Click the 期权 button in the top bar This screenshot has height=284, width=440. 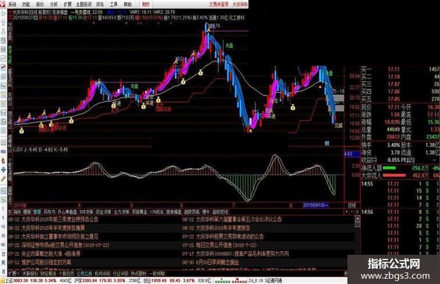(146, 4)
